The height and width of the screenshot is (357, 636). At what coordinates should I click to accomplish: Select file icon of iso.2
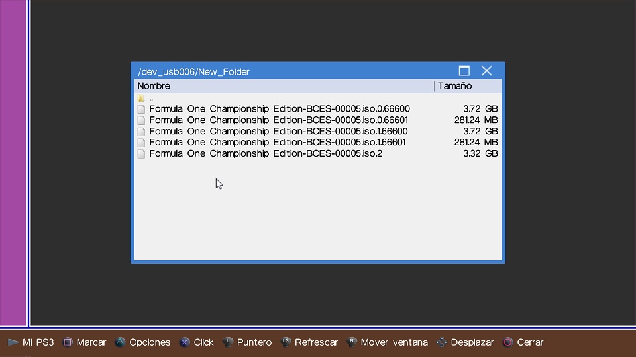point(140,154)
